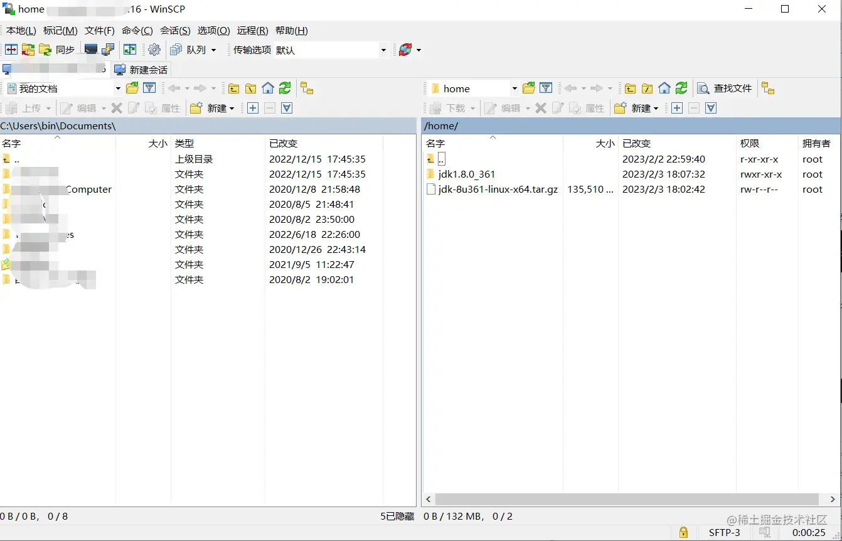
Task: Click the SFTP-3 status bar entry
Action: (x=725, y=532)
